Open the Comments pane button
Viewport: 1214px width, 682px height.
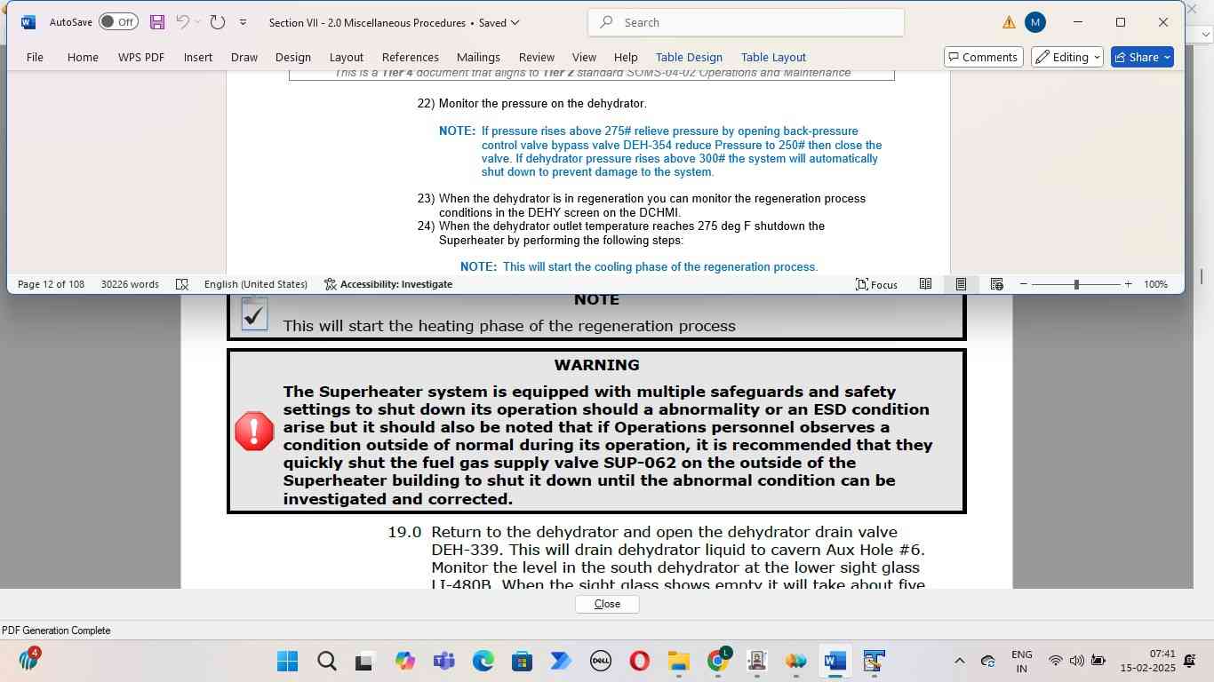click(983, 57)
